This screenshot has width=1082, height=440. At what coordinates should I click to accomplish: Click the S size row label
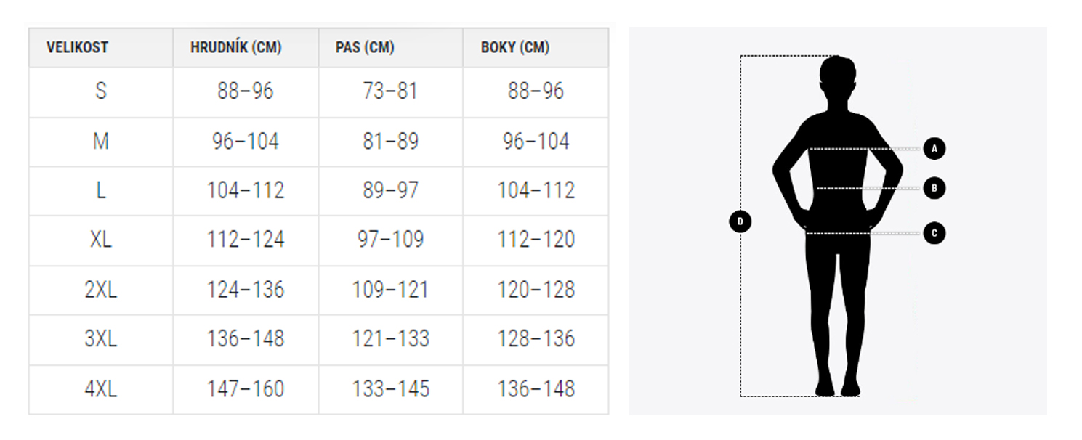point(101,91)
